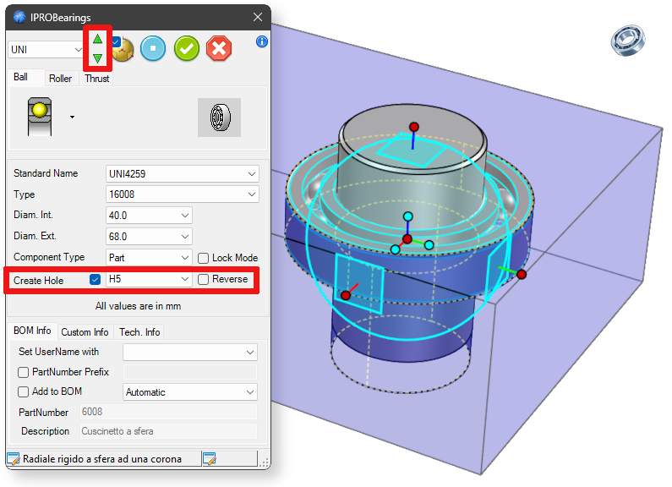Click the blue square stop icon
Image resolution: width=672 pixels, height=487 pixels.
point(153,48)
